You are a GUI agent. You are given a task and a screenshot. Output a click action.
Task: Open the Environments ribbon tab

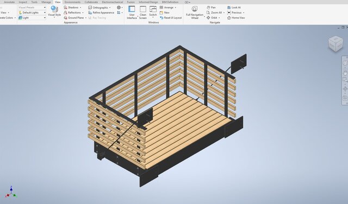click(x=72, y=2)
